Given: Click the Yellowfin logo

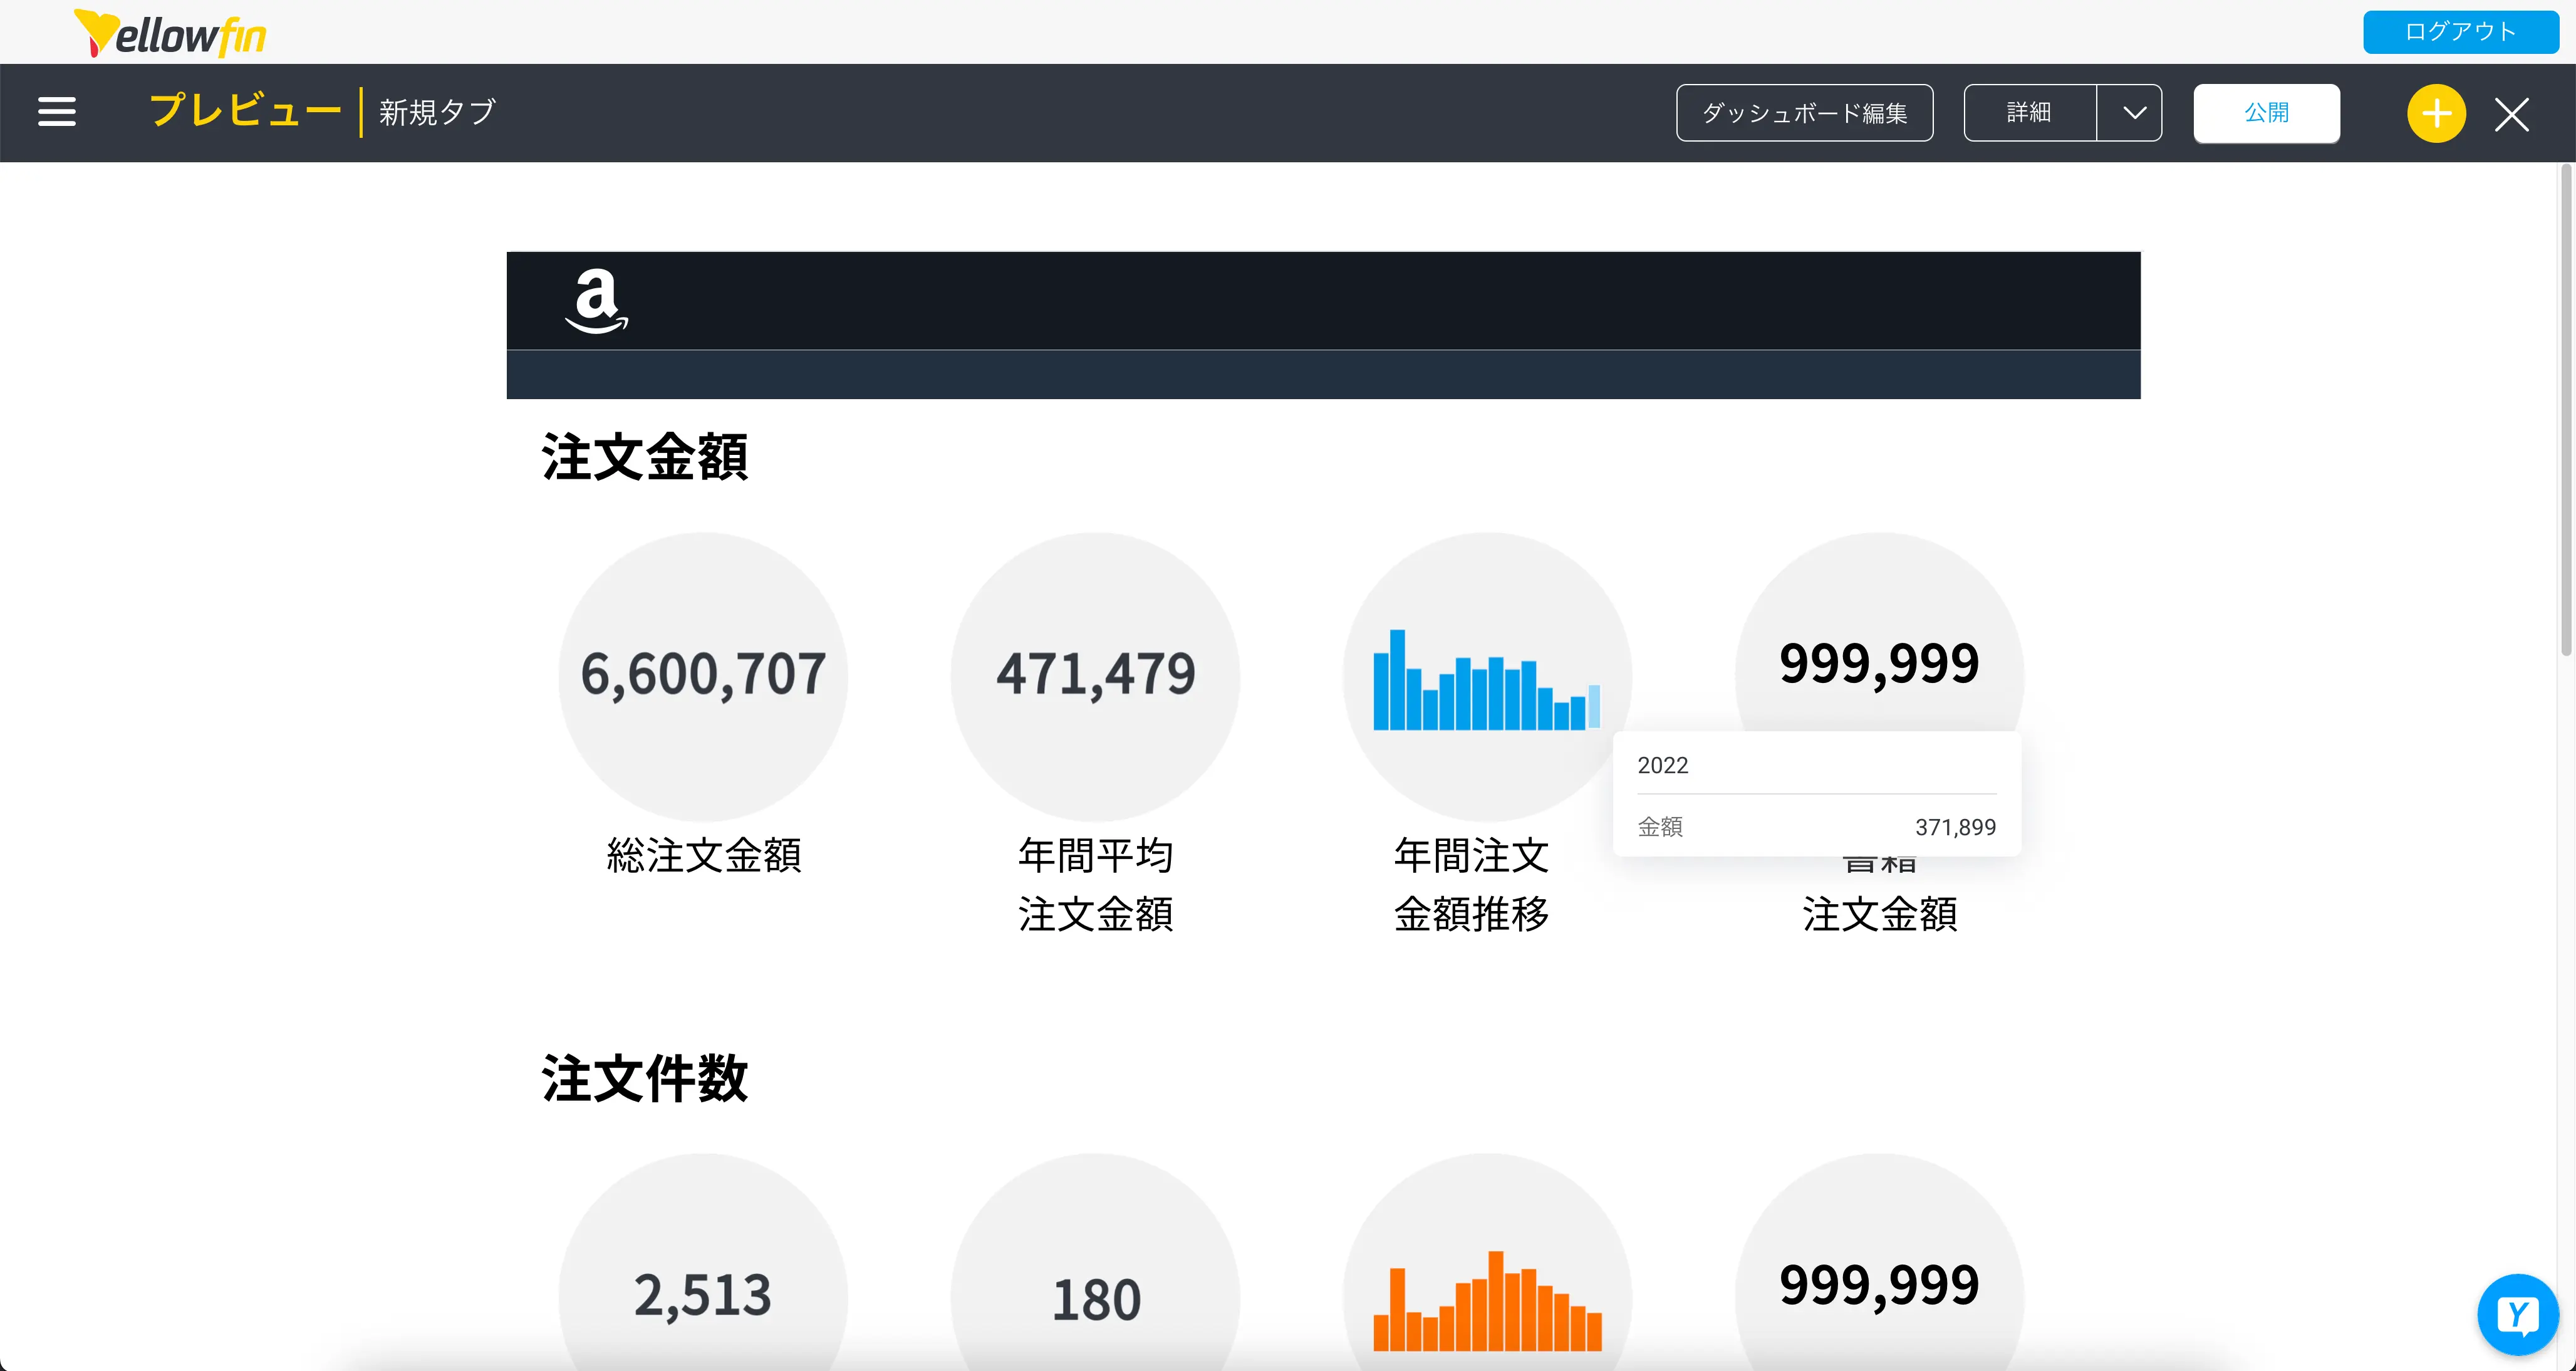Looking at the screenshot, I should (171, 34).
